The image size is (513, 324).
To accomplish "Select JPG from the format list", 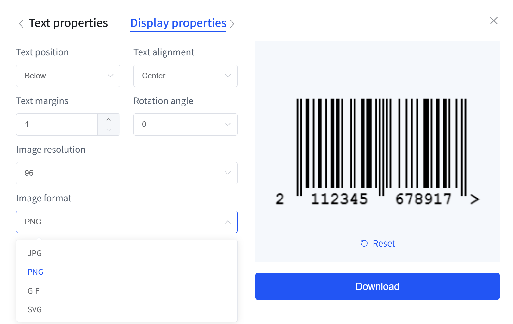I will (x=127, y=253).
